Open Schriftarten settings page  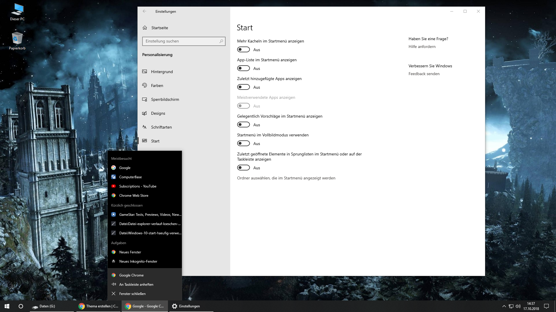(161, 127)
